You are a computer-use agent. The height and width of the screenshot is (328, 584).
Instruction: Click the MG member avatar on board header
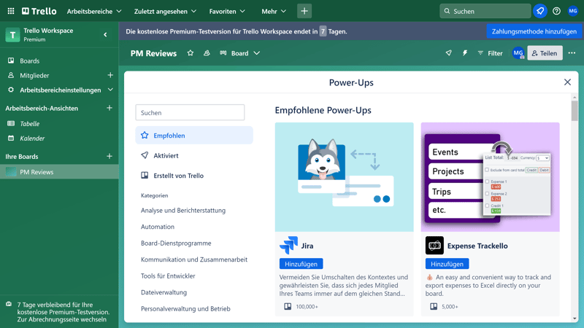click(518, 53)
